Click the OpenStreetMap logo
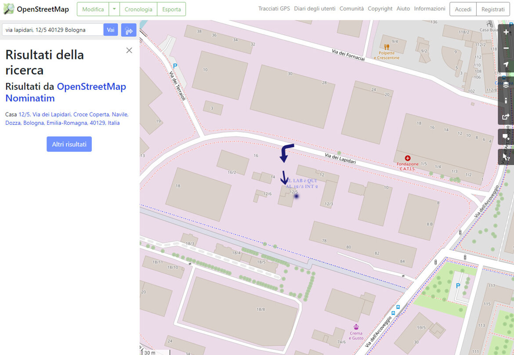The image size is (514, 355). point(36,9)
